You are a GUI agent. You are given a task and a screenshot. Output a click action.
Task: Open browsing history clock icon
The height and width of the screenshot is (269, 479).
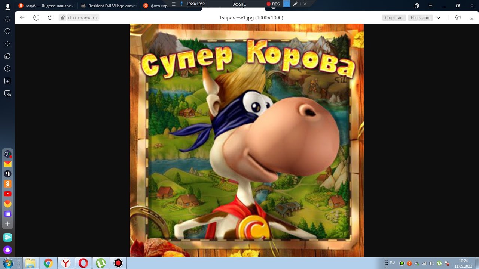coord(7,31)
